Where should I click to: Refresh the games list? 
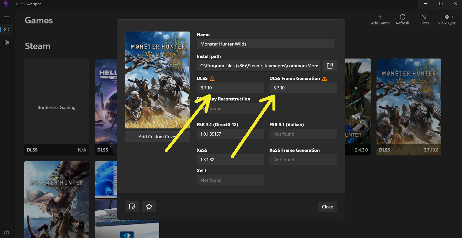tap(403, 20)
